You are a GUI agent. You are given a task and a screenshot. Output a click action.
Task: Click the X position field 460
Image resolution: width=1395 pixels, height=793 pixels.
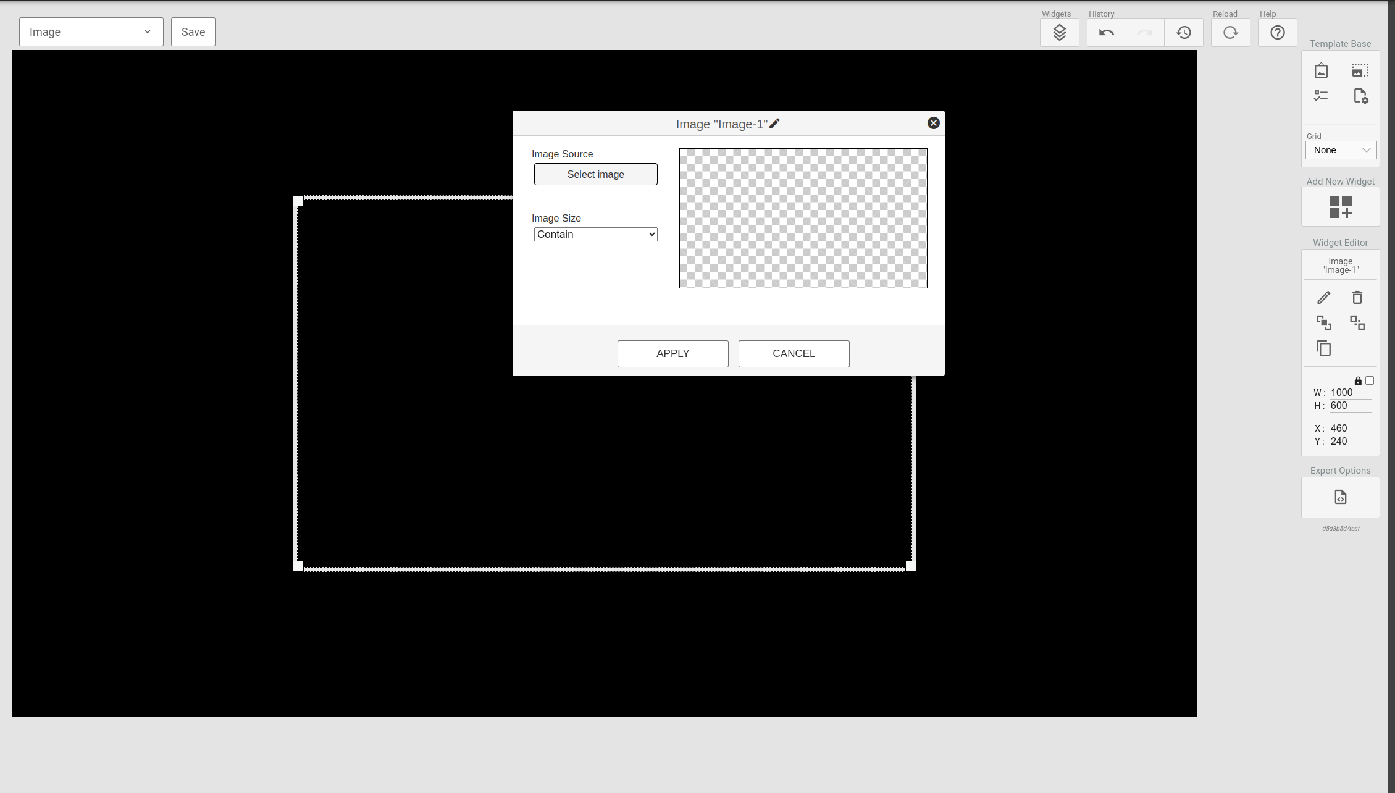(x=1350, y=429)
